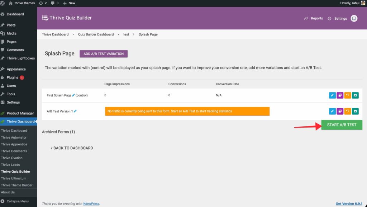This screenshot has width=367, height=207.
Task: Open the WordPress logo menu in the admin bar
Action: coord(4,3)
